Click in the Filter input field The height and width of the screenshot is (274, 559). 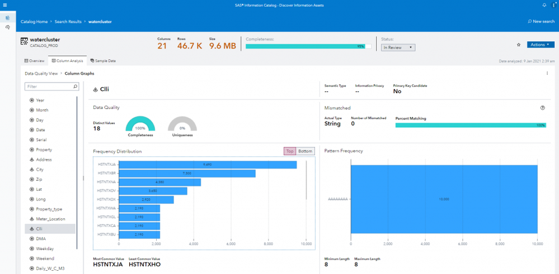[x=49, y=86]
